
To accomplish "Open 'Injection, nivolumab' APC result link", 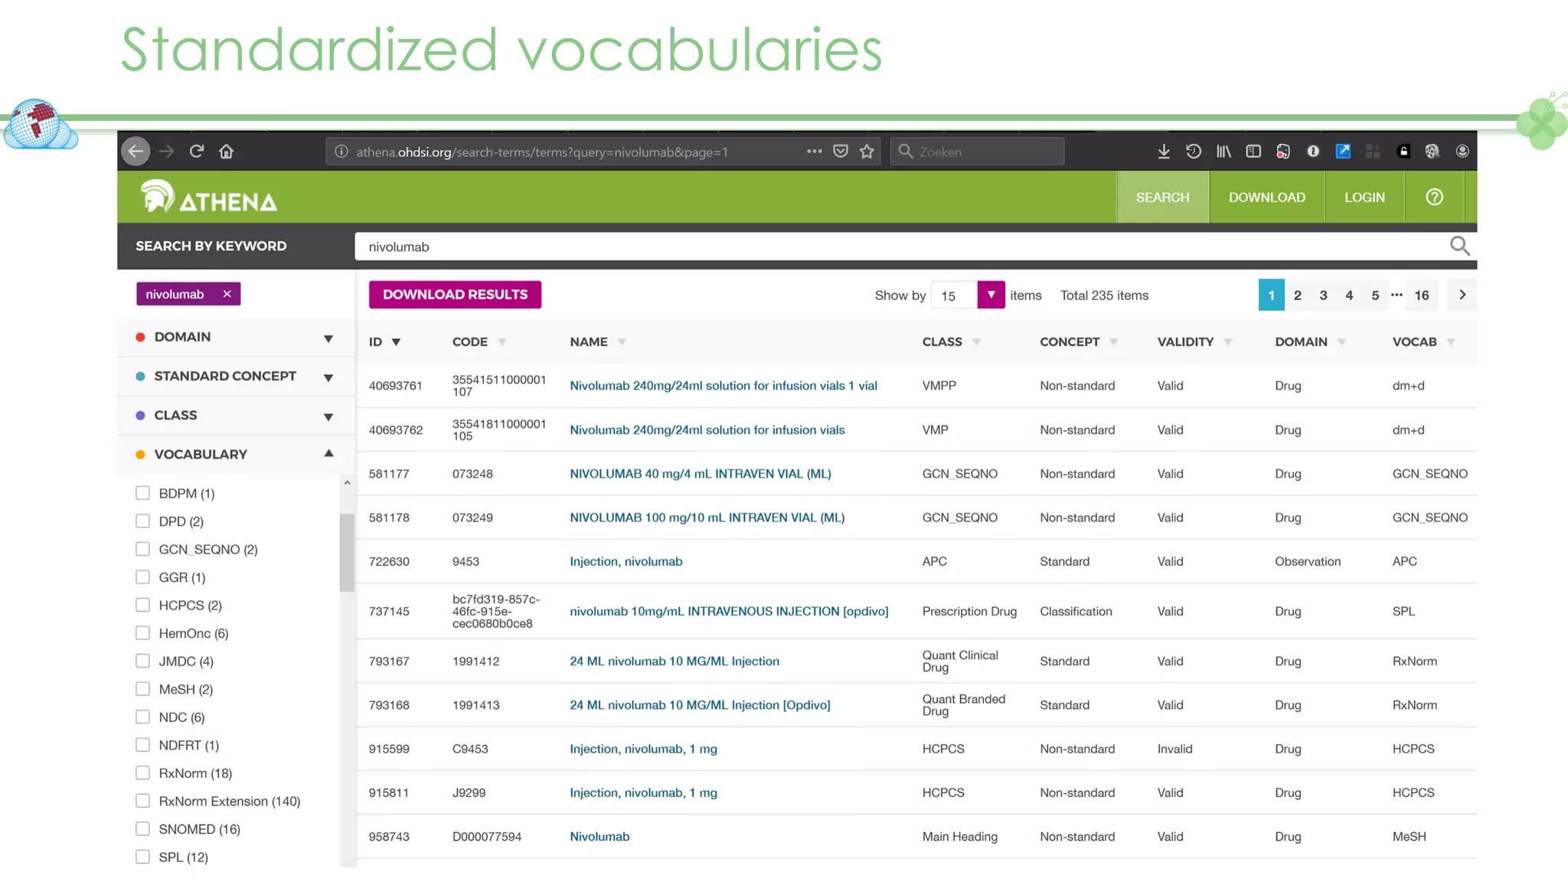I will [x=626, y=562].
